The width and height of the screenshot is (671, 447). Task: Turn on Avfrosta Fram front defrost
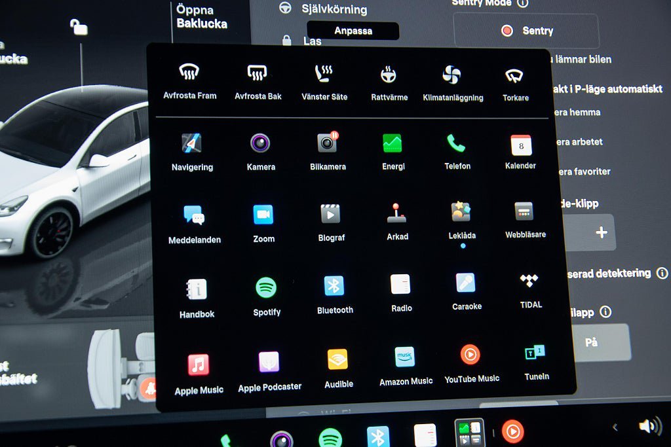pyautogui.click(x=189, y=81)
